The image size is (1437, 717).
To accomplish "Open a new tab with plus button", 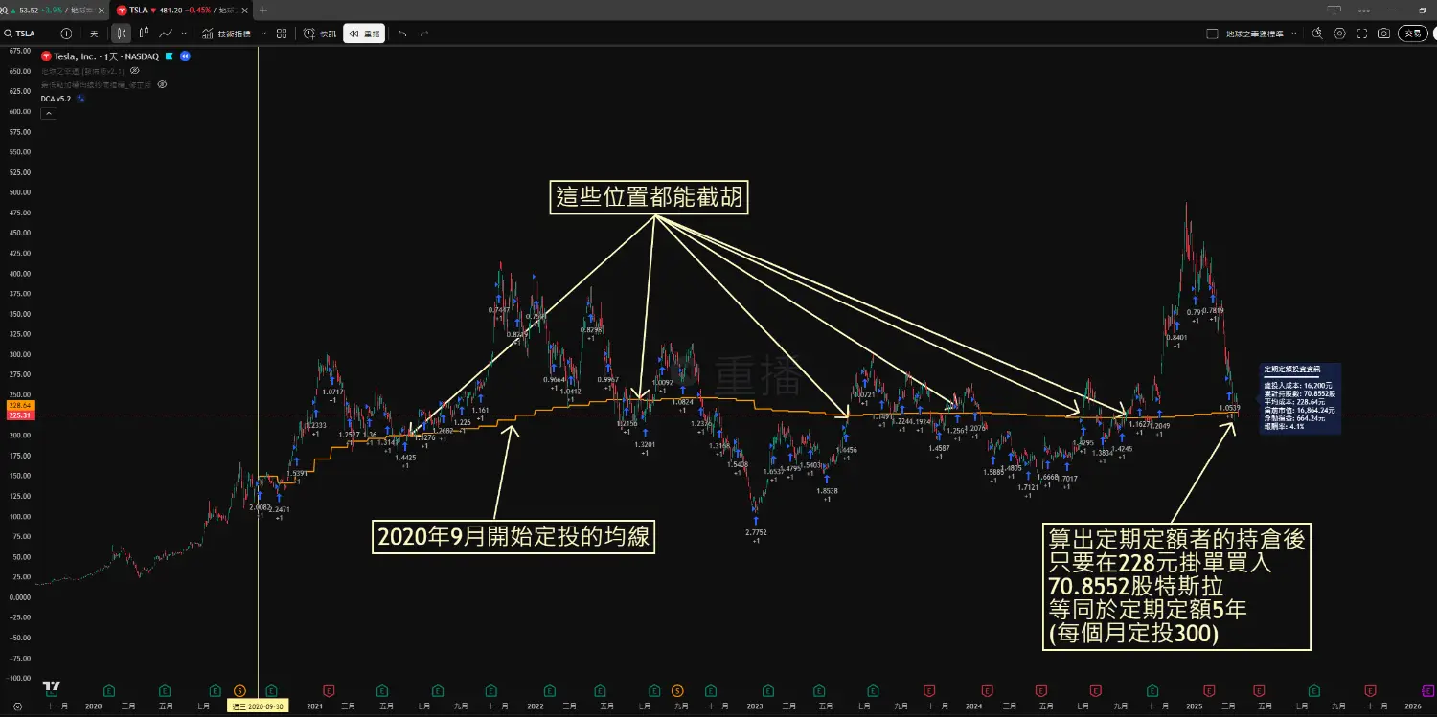I will [263, 10].
